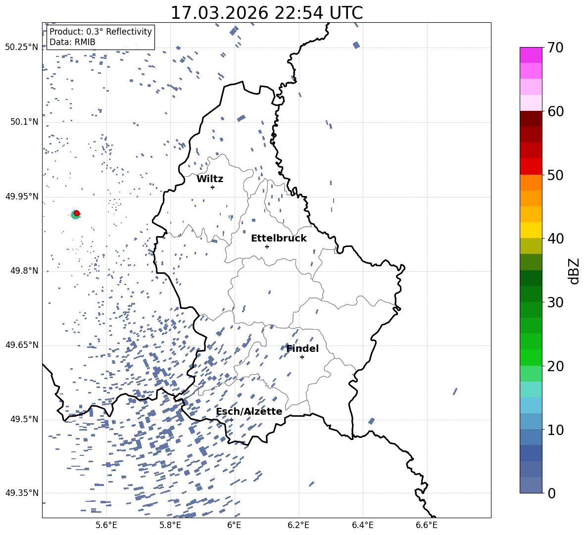Screen dimensions: 586x535
Task: Click longitude label 5.8°E
Action: [170, 525]
